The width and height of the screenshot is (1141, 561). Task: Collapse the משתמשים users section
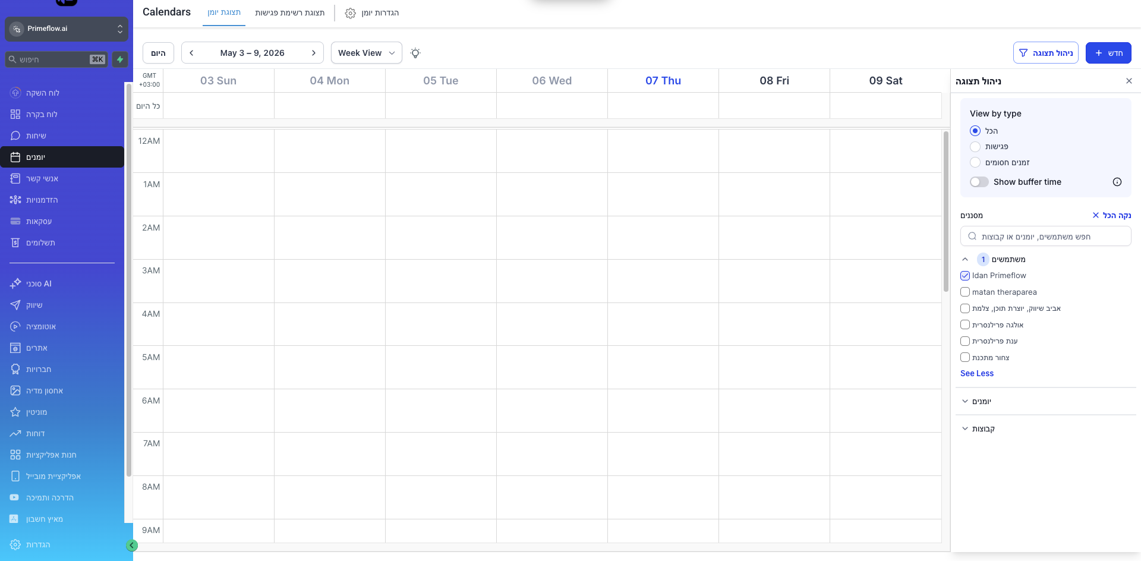coord(965,259)
